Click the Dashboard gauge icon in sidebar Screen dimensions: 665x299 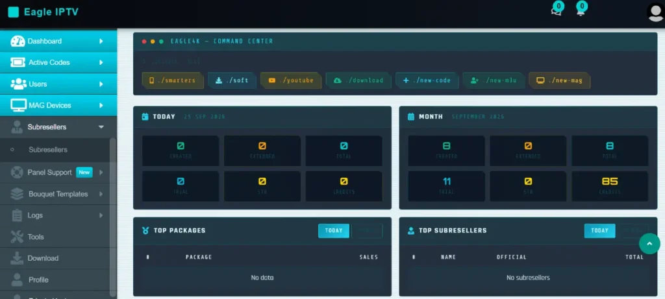18,41
